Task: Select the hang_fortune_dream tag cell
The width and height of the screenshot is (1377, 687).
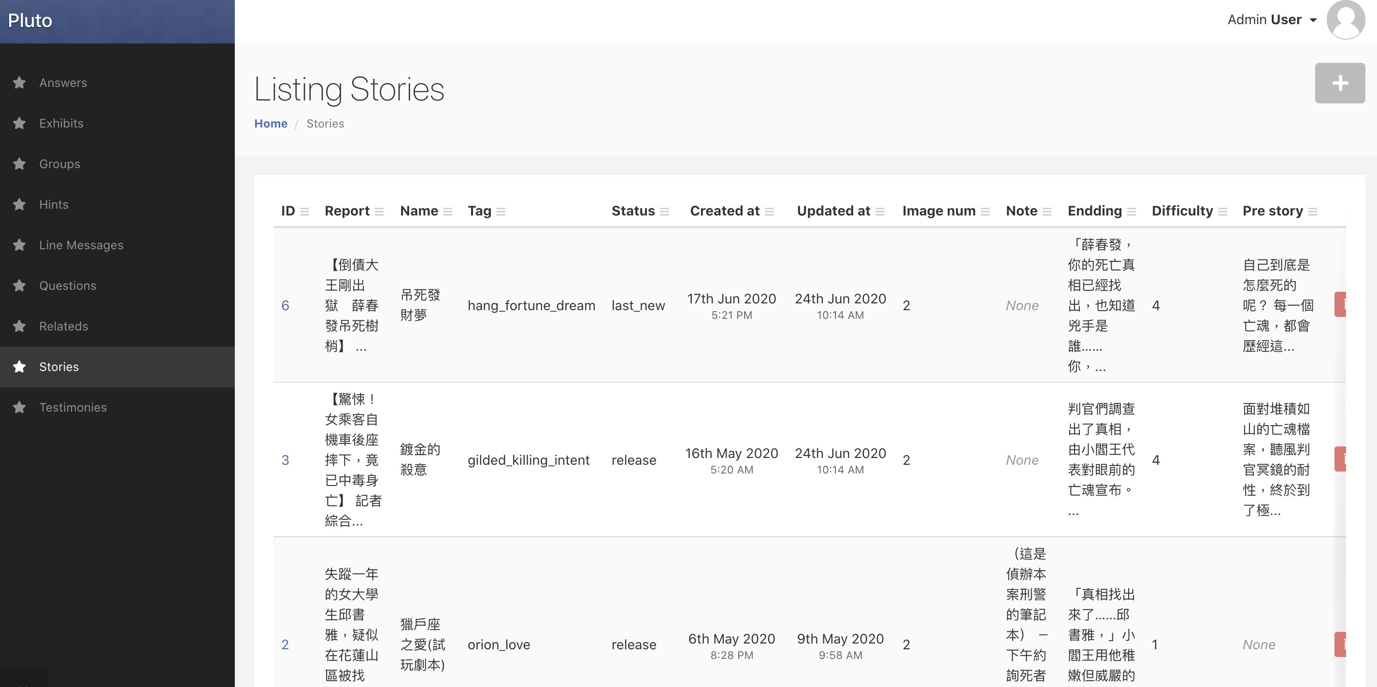Action: [531, 305]
